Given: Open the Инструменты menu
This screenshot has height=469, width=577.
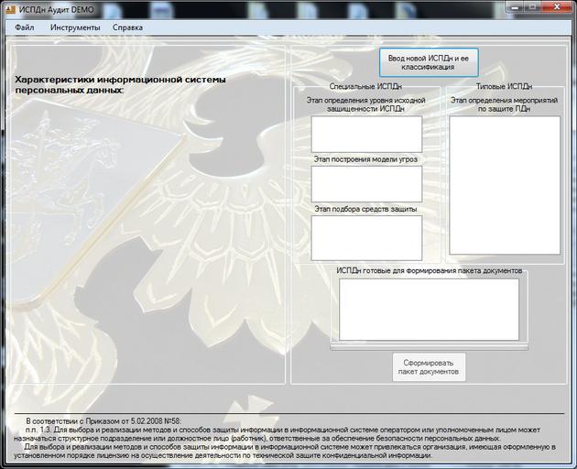Looking at the screenshot, I should click(x=75, y=27).
